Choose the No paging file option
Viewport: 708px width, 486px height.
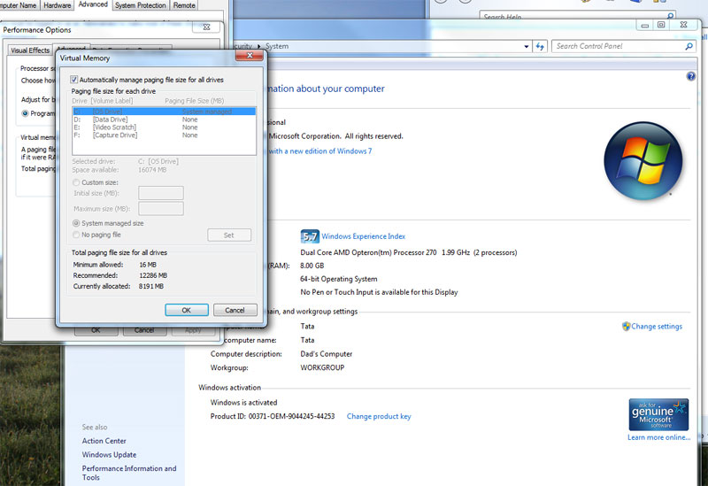[x=76, y=235]
